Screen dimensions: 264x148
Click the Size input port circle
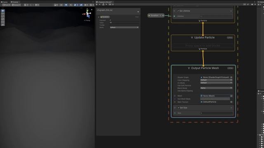174,113
